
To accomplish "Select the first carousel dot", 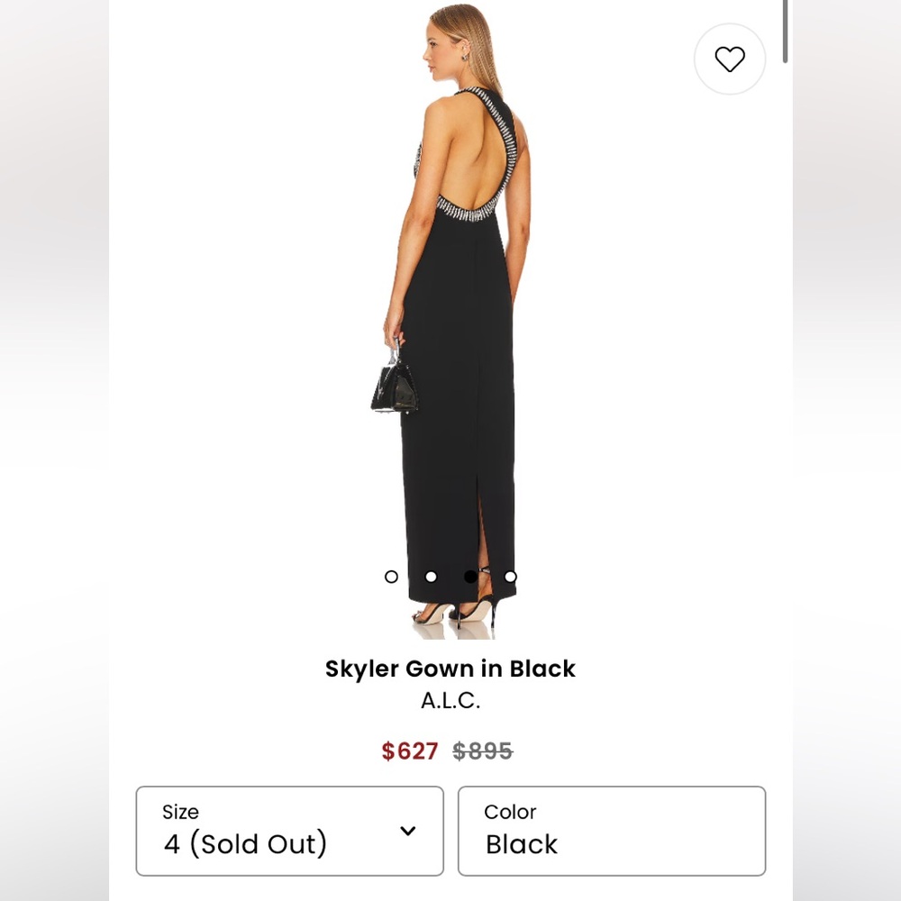I will 391,577.
